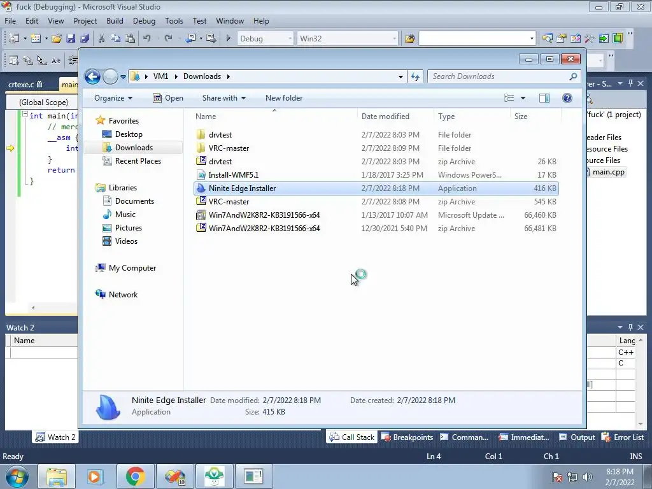652x489 pixels.
Task: Expand address bar history dropdown
Action: click(x=400, y=76)
